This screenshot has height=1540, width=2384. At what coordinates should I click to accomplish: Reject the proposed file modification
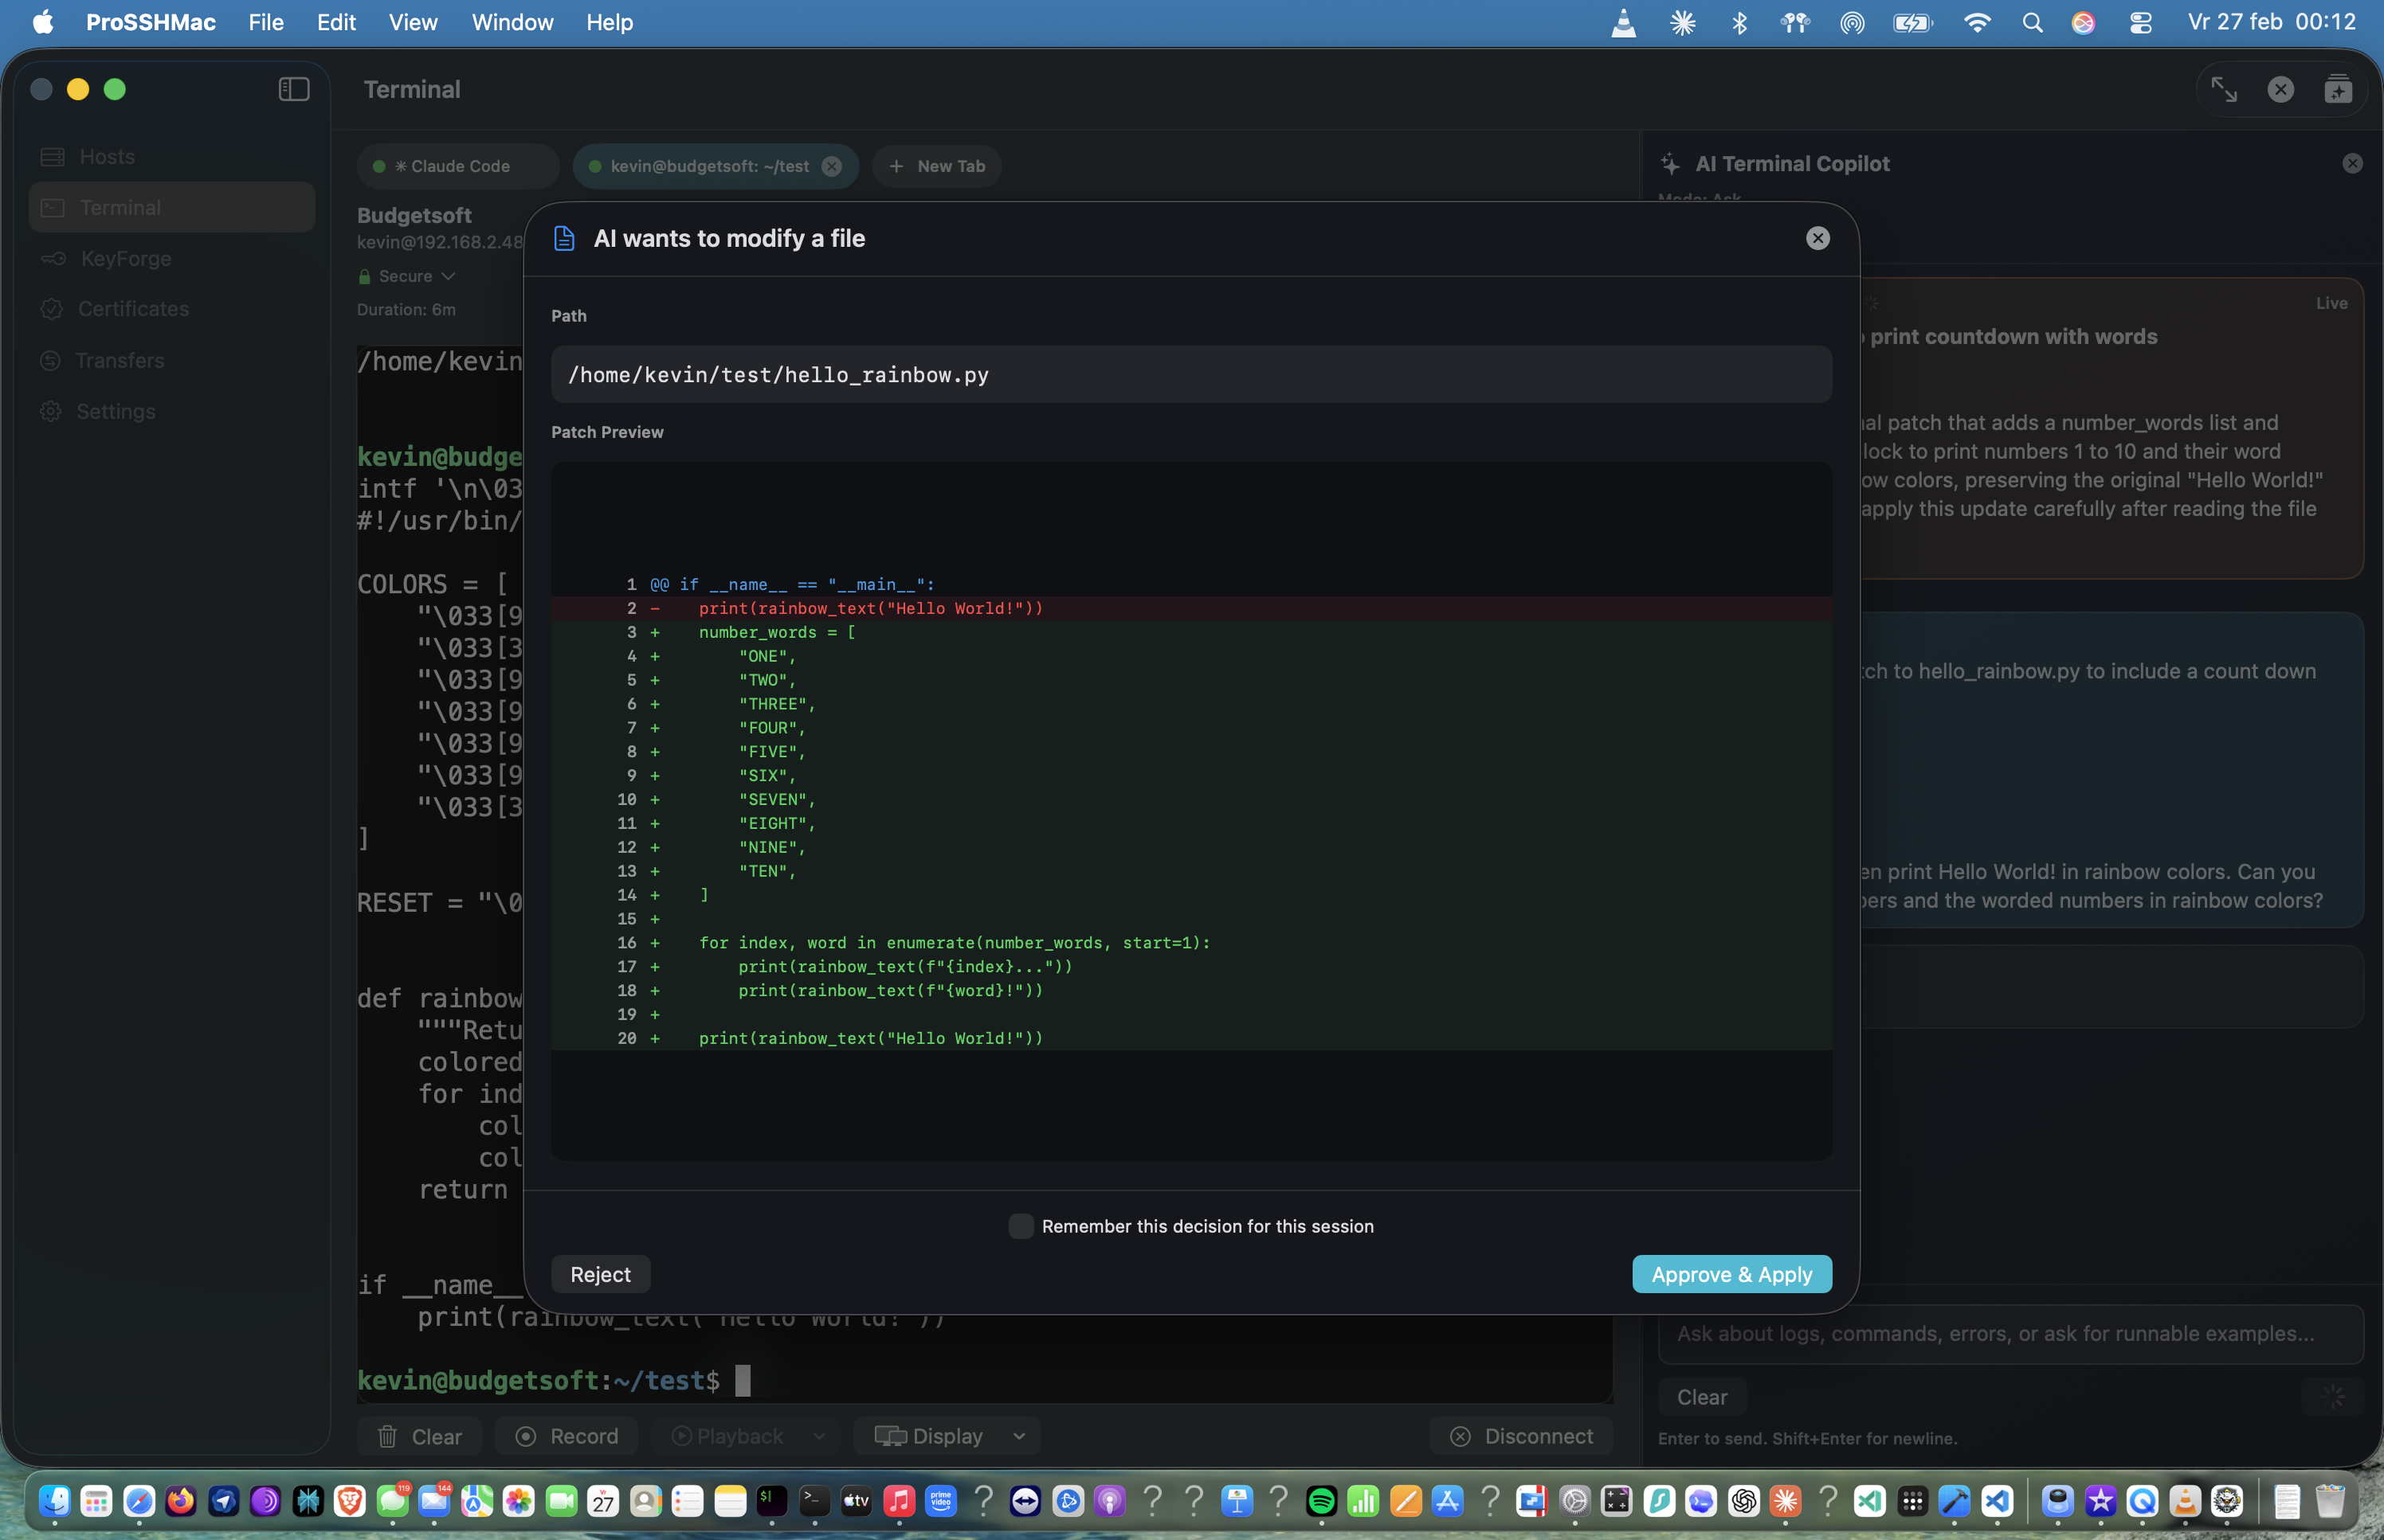pyautogui.click(x=599, y=1273)
